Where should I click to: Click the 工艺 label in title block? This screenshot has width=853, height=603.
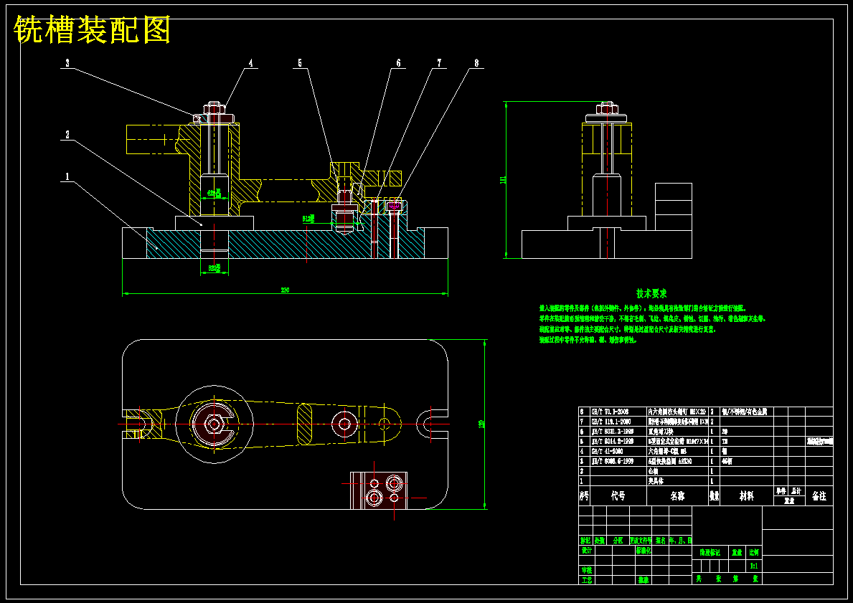[x=586, y=580]
